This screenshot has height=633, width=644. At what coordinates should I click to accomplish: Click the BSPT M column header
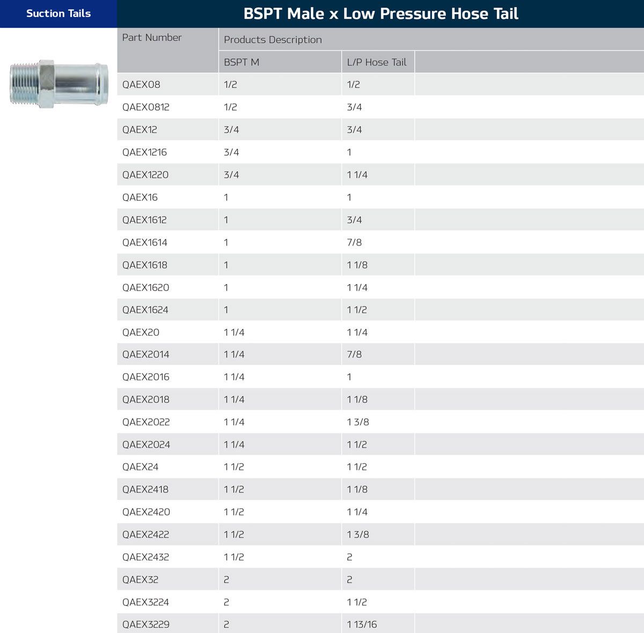click(x=241, y=62)
